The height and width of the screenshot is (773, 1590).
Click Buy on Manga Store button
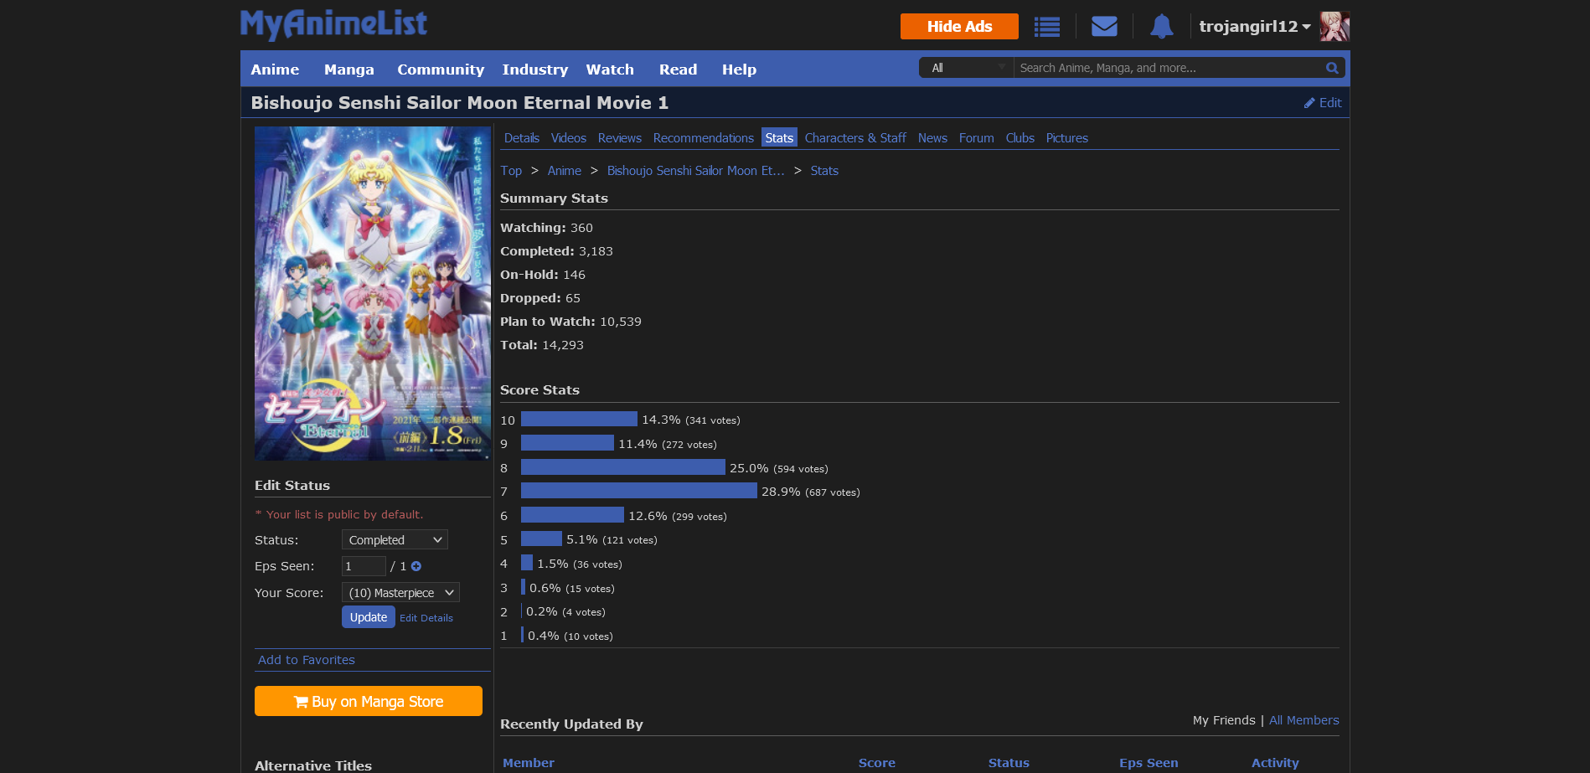pyautogui.click(x=369, y=701)
